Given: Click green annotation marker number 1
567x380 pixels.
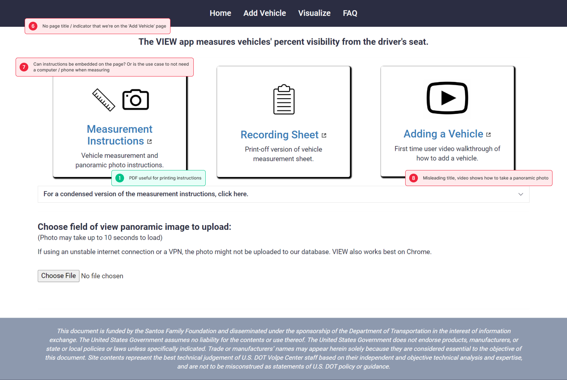Looking at the screenshot, I should point(120,178).
